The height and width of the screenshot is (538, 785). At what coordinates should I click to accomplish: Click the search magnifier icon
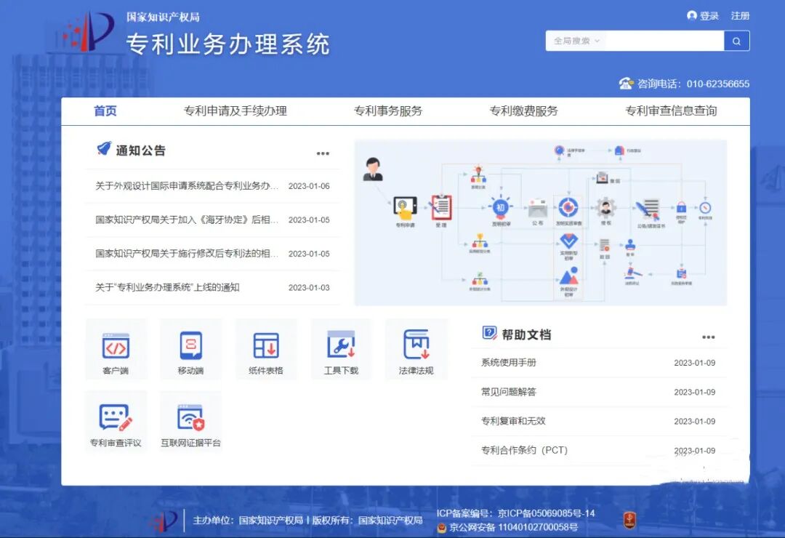[x=736, y=41]
